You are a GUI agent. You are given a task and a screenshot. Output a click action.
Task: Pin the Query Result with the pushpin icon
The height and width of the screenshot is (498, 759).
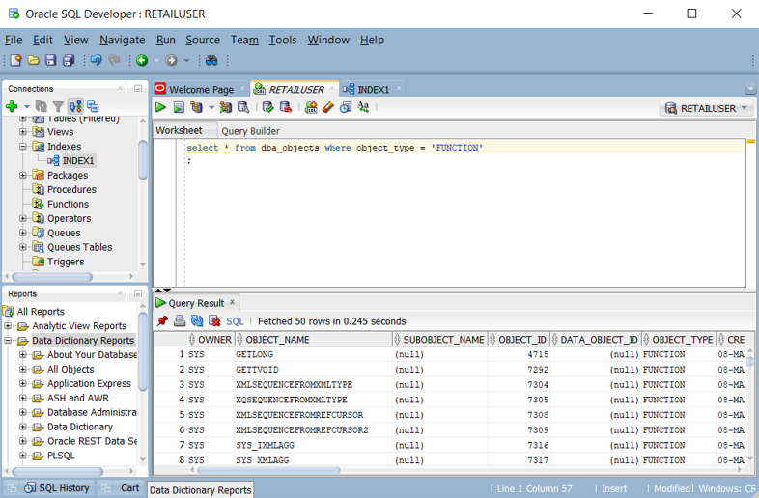(162, 321)
